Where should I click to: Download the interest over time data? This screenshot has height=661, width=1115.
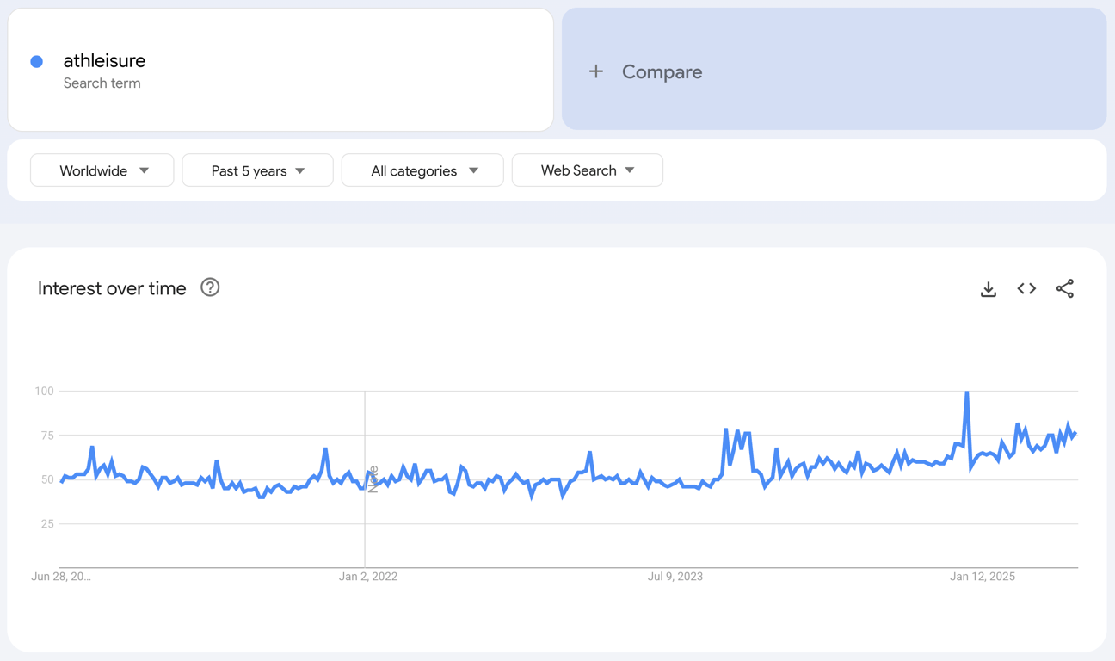point(988,289)
